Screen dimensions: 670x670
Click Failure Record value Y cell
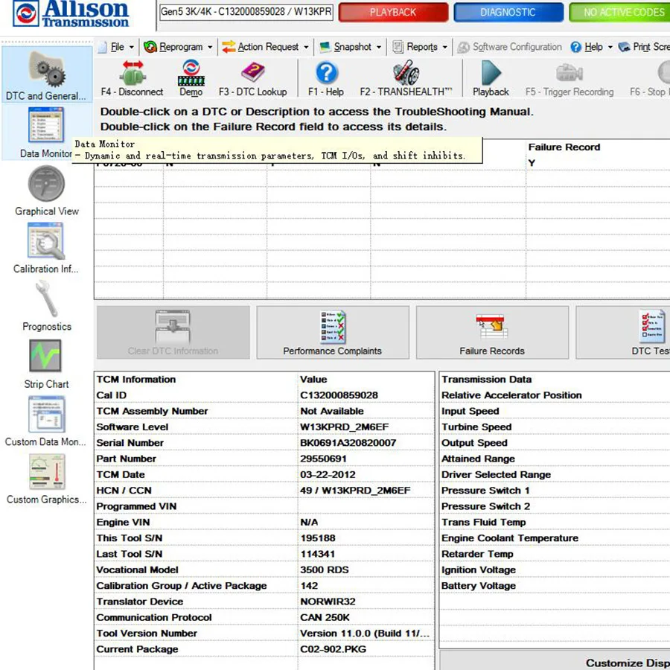click(532, 163)
